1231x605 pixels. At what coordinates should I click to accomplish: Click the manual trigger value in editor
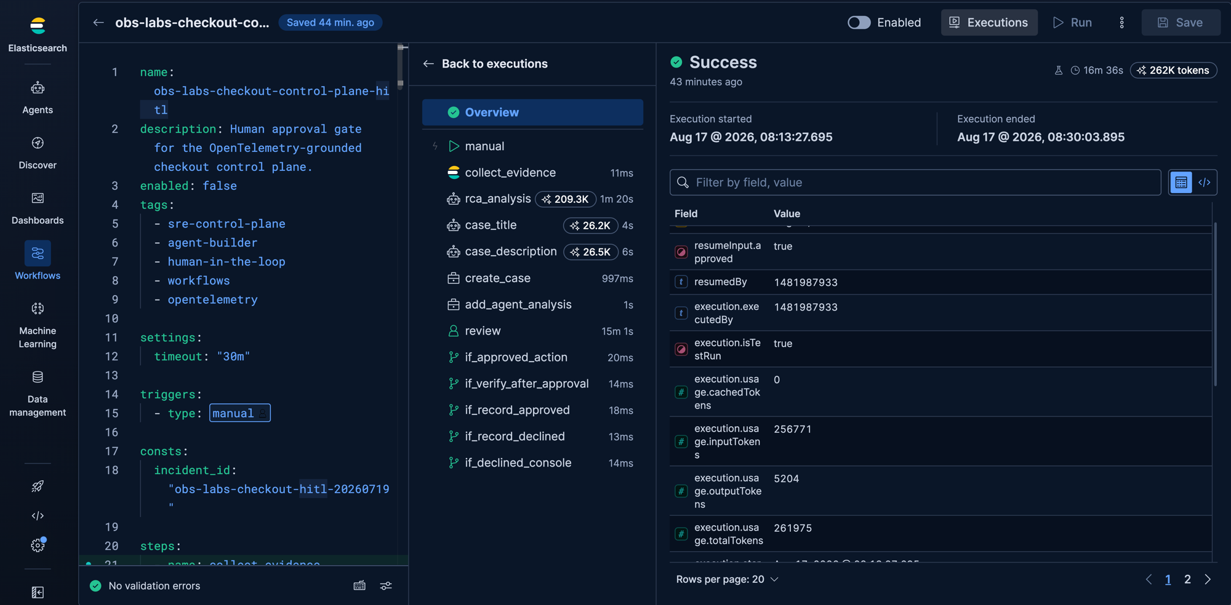pos(239,413)
